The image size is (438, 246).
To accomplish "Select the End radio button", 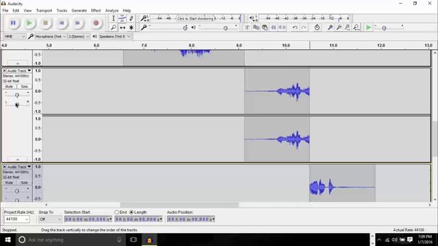I will (x=116, y=213).
